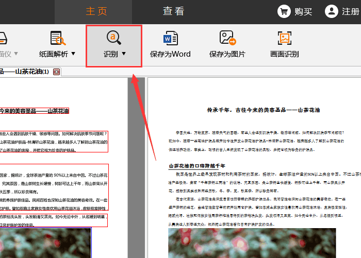Click the camellia photo in left pane
This screenshot has height=258, width=361.
(45, 243)
